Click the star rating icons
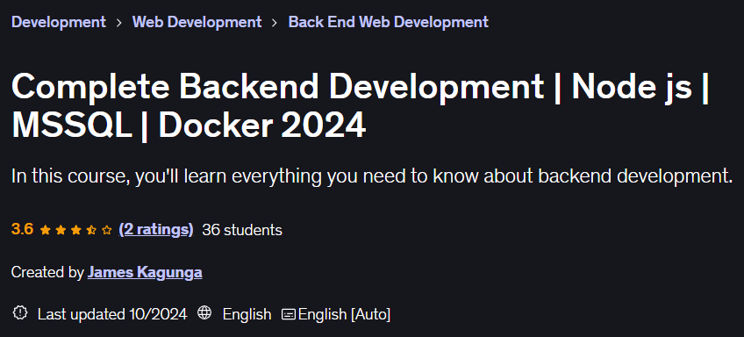Screen dimensions: 744x337 pos(76,230)
